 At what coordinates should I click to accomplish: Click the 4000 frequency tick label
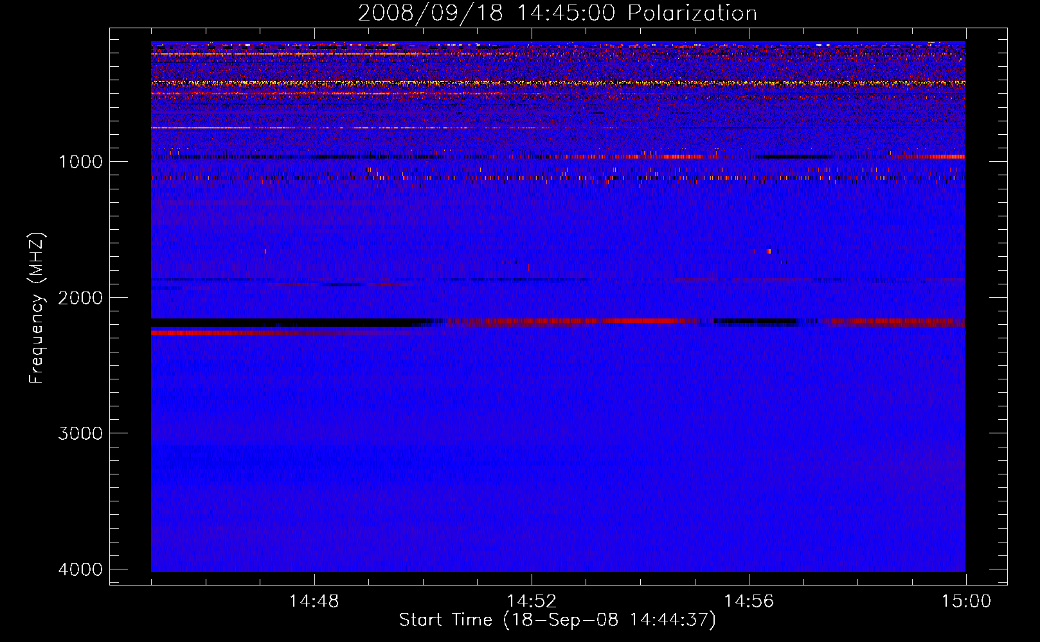[x=80, y=569]
